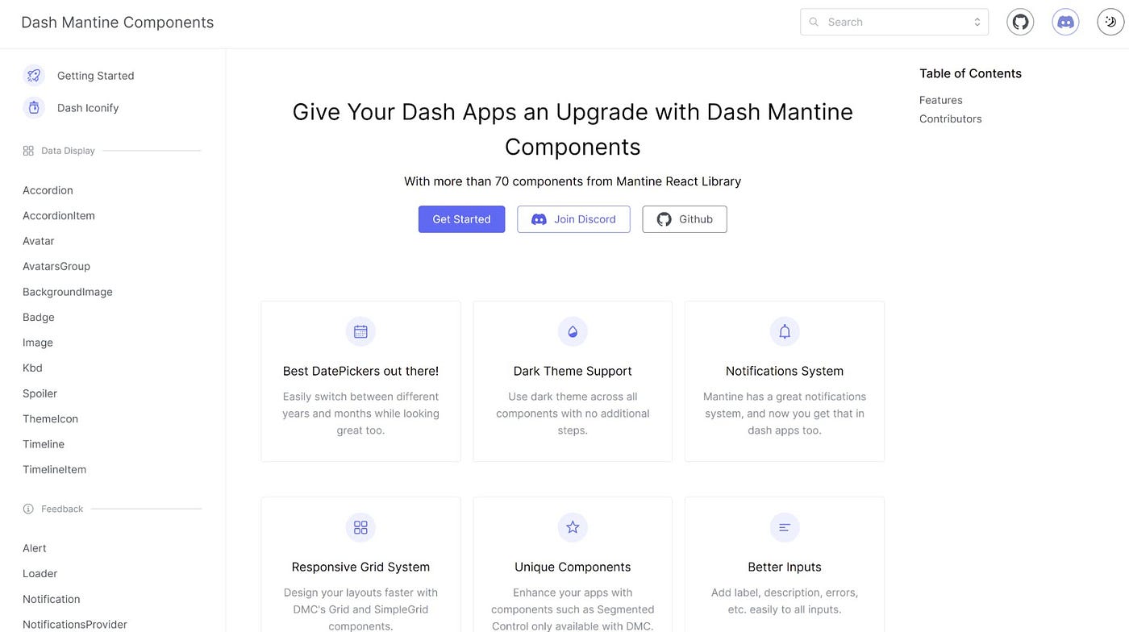Click the Dark Theme Support heading
The width and height of the screenshot is (1129, 632).
tap(573, 371)
